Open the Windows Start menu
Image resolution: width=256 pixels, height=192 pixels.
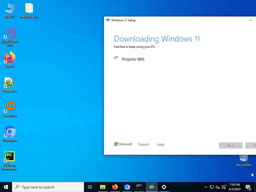pyautogui.click(x=6, y=187)
